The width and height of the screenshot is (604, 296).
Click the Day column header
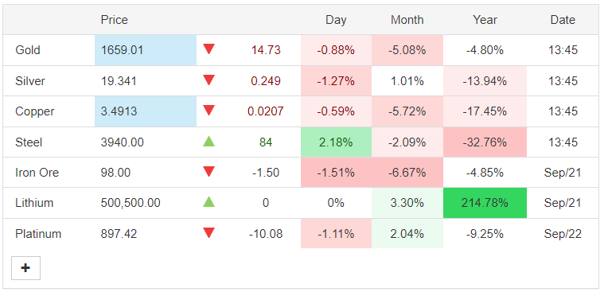[x=336, y=20]
